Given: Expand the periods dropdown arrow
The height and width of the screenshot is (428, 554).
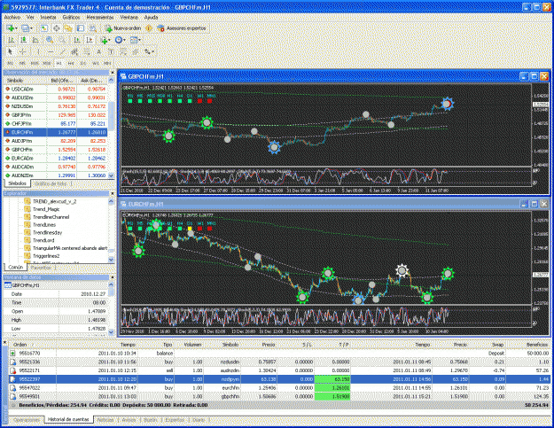Looking at the screenshot, I should (x=124, y=40).
